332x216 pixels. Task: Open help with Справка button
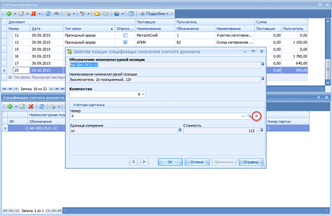(251, 162)
